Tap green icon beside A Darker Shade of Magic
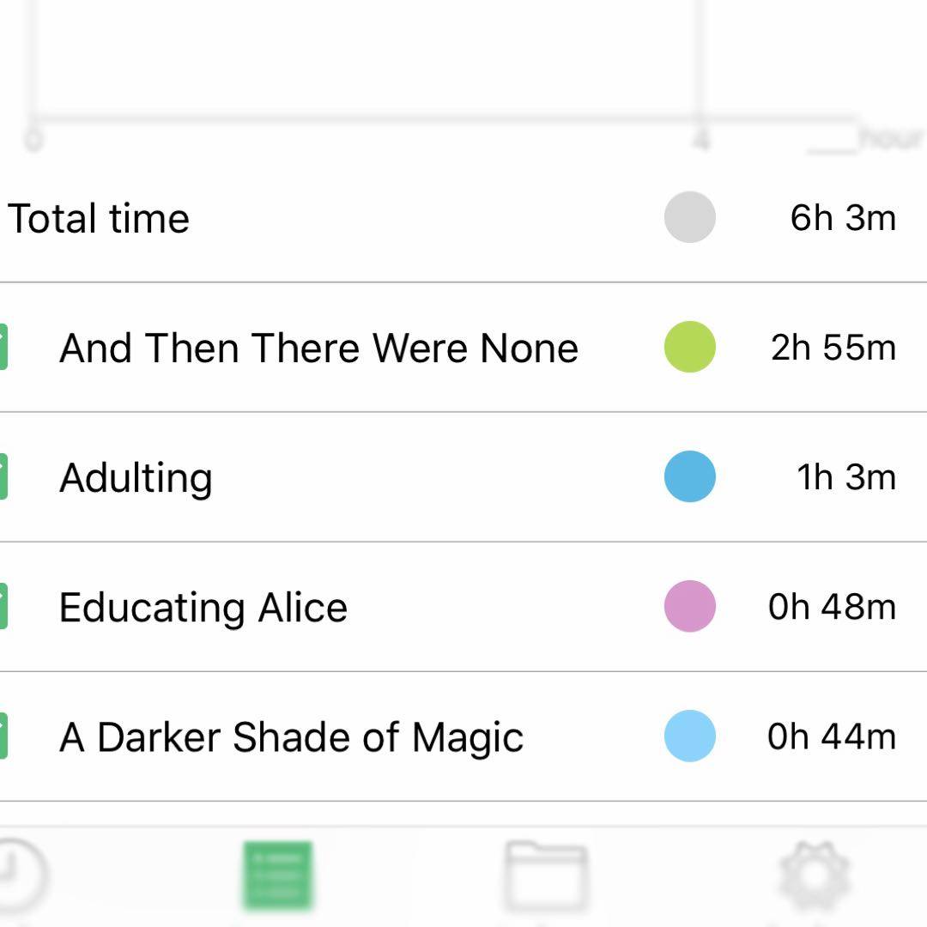 (3, 736)
